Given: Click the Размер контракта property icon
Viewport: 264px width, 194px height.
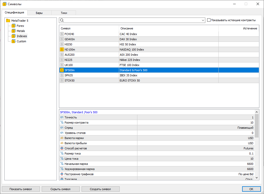Looking at the screenshot, I should [62, 122].
